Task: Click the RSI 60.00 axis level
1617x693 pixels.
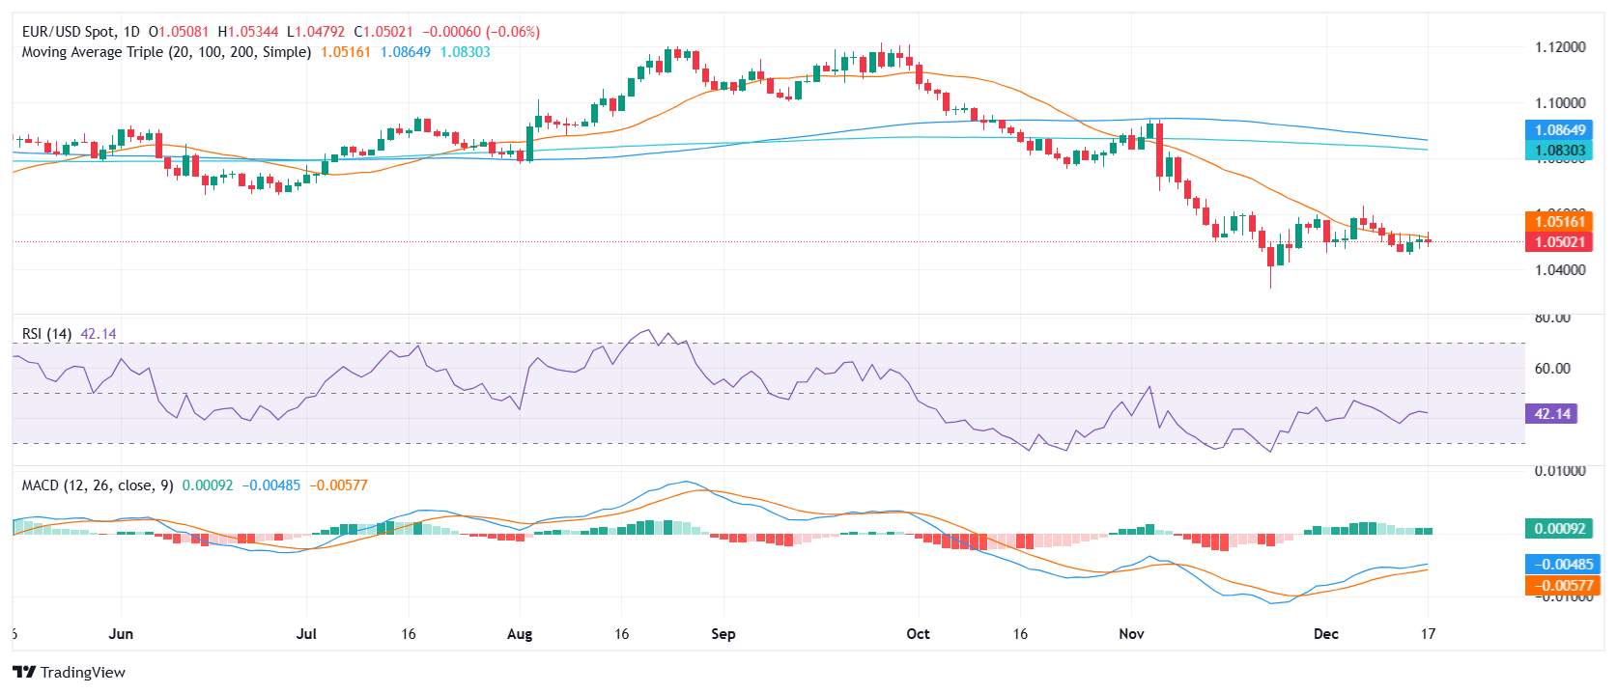Action: [1552, 369]
